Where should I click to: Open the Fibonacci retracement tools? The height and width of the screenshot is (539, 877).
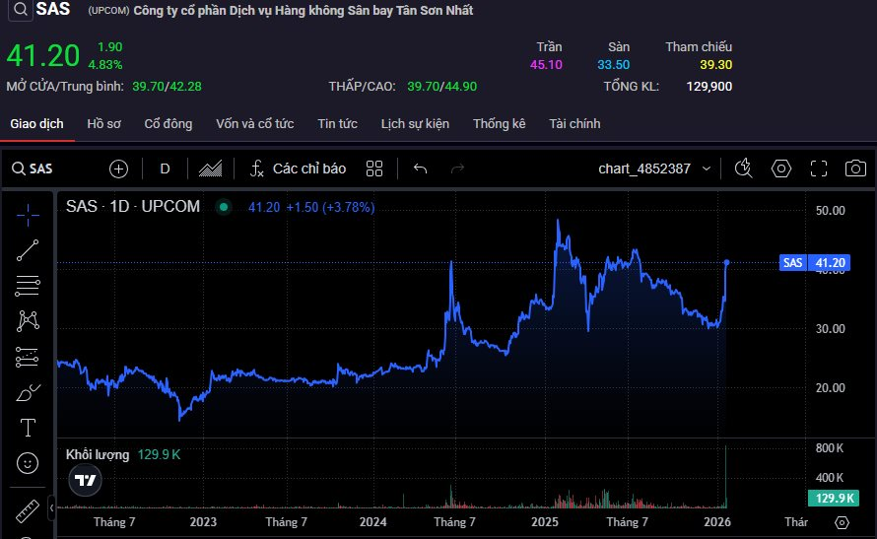click(28, 286)
